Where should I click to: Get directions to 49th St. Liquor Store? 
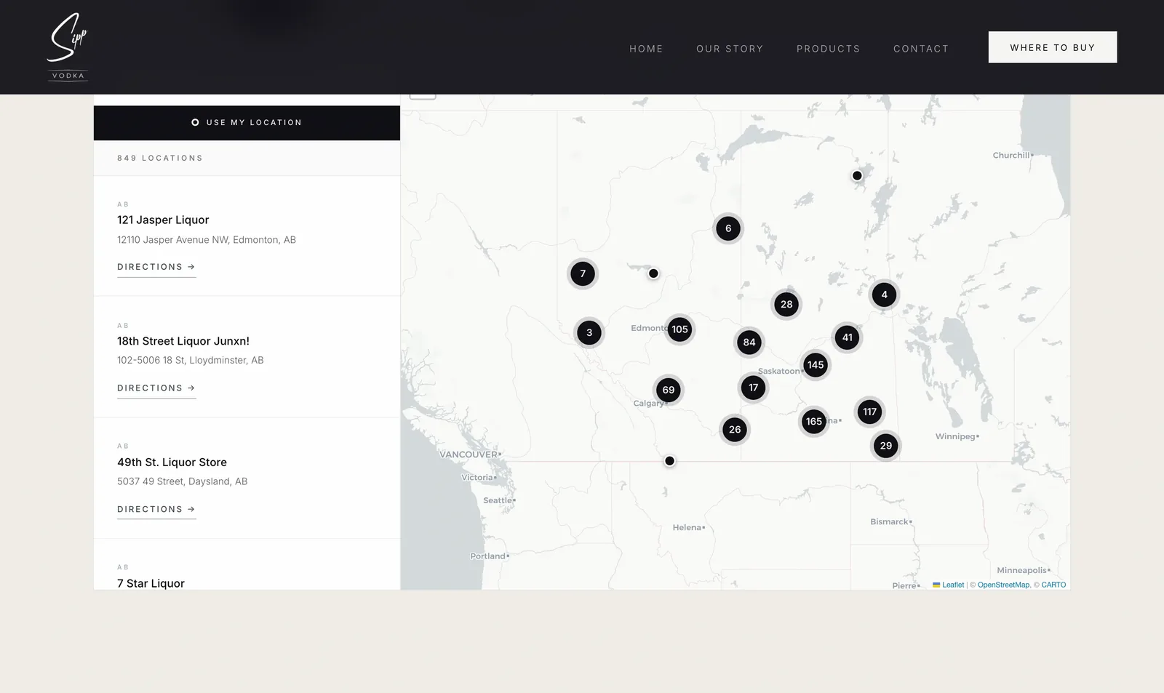156,510
